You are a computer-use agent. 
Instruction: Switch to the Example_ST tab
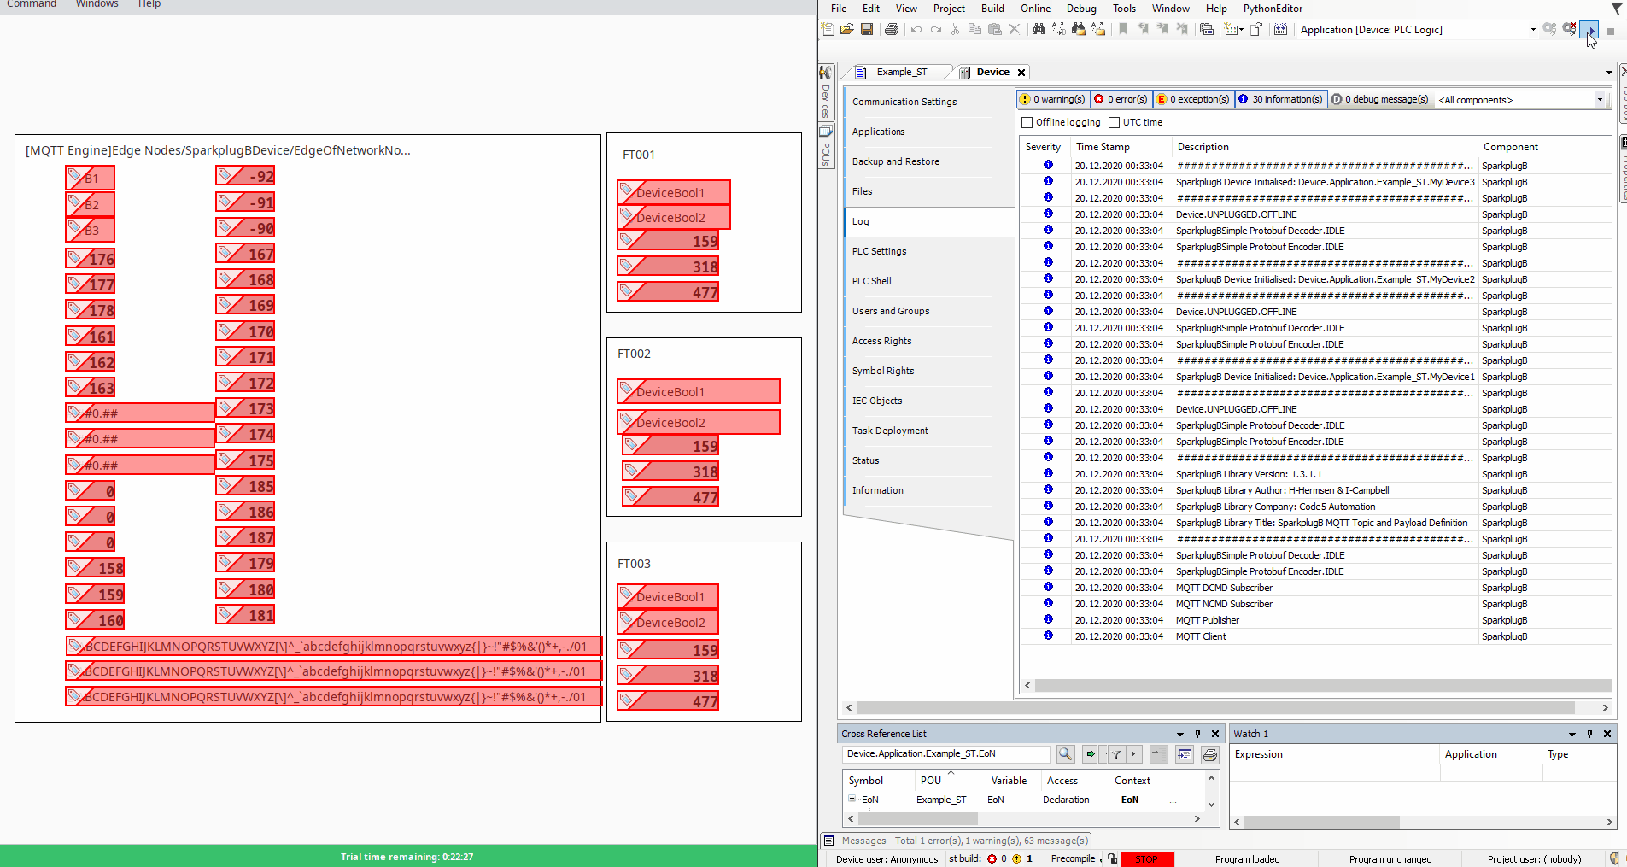[901, 73]
